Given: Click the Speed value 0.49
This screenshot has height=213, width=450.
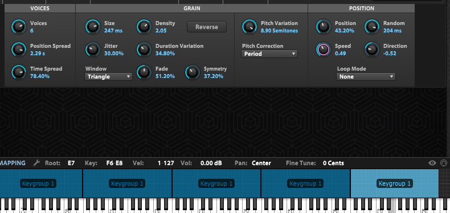Looking at the screenshot, I should point(341,54).
